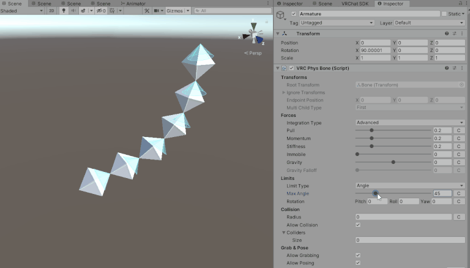The height and width of the screenshot is (268, 470).
Task: Click the C button beside Pull
Action: pos(458,131)
